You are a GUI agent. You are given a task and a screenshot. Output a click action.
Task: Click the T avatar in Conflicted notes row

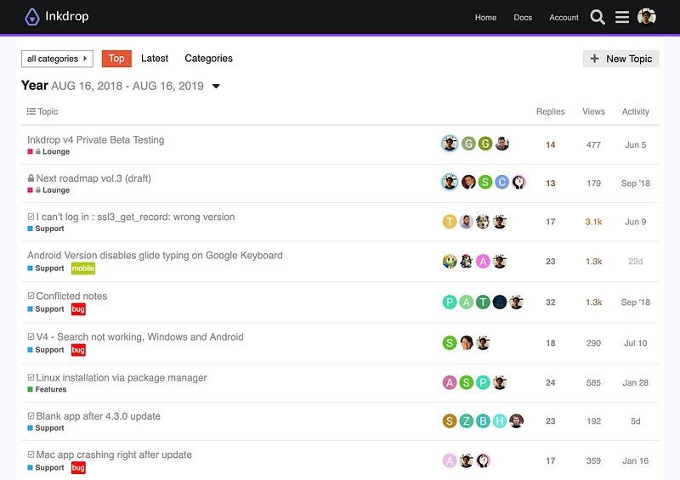[x=483, y=302]
